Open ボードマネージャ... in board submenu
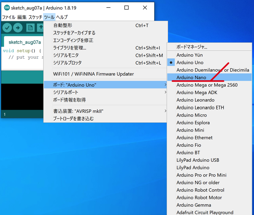254x215 pixels. pyautogui.click(x=209, y=47)
